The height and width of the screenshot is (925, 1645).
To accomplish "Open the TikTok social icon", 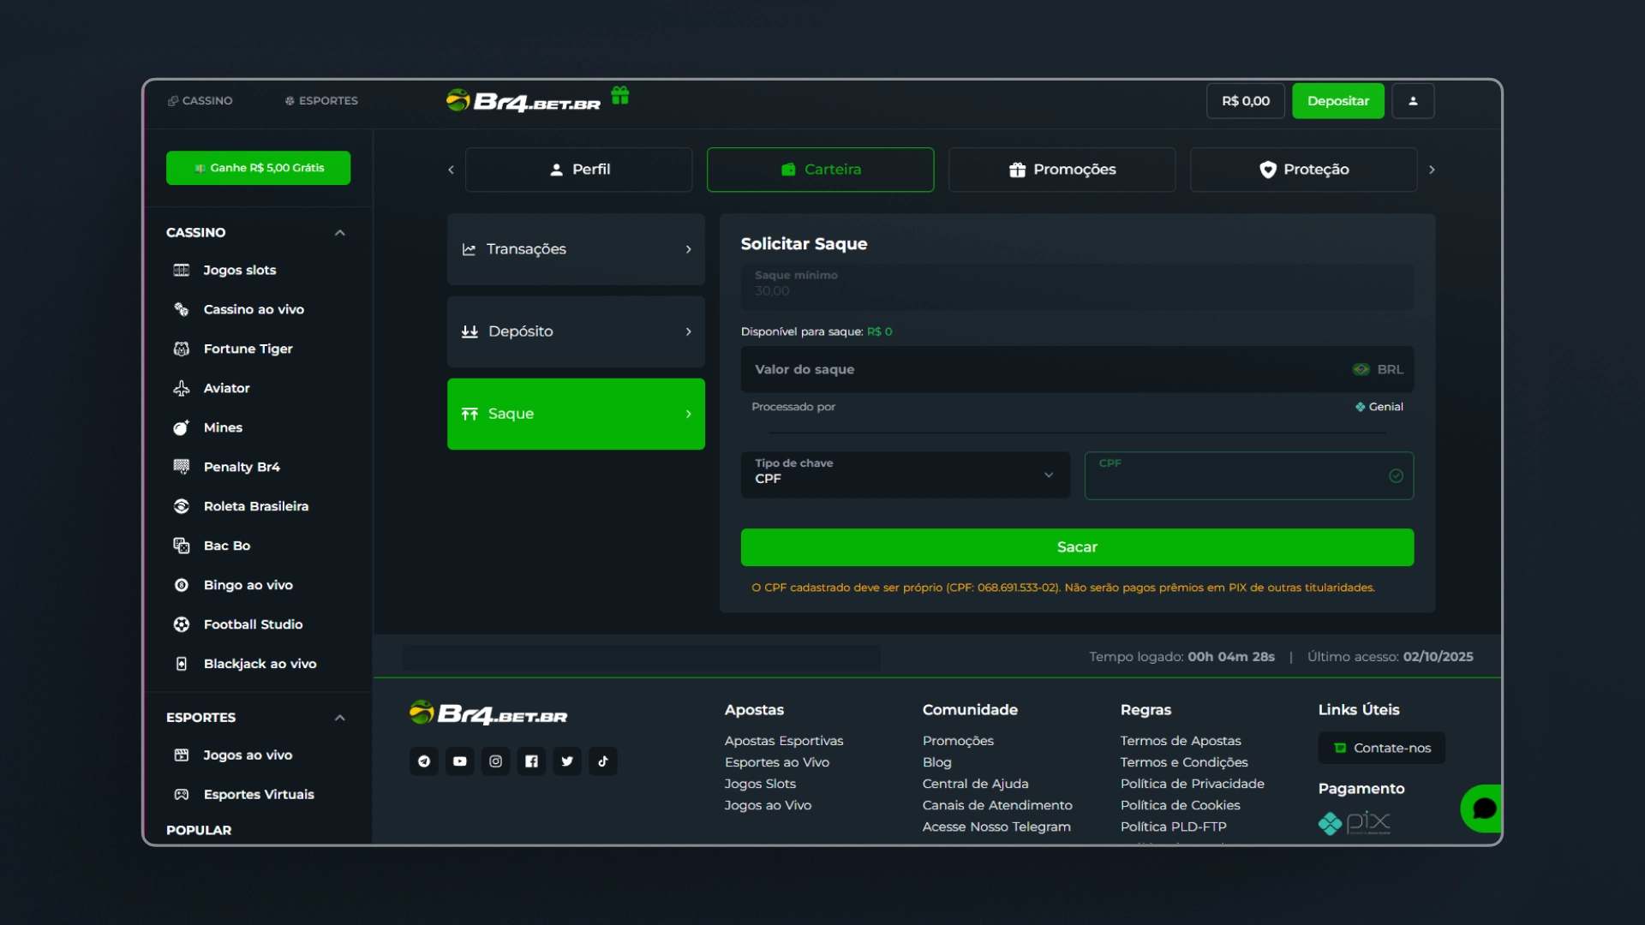I will click(x=603, y=761).
